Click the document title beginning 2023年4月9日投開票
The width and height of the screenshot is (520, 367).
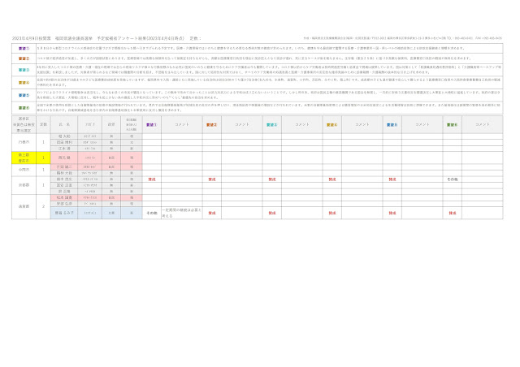coord(106,38)
